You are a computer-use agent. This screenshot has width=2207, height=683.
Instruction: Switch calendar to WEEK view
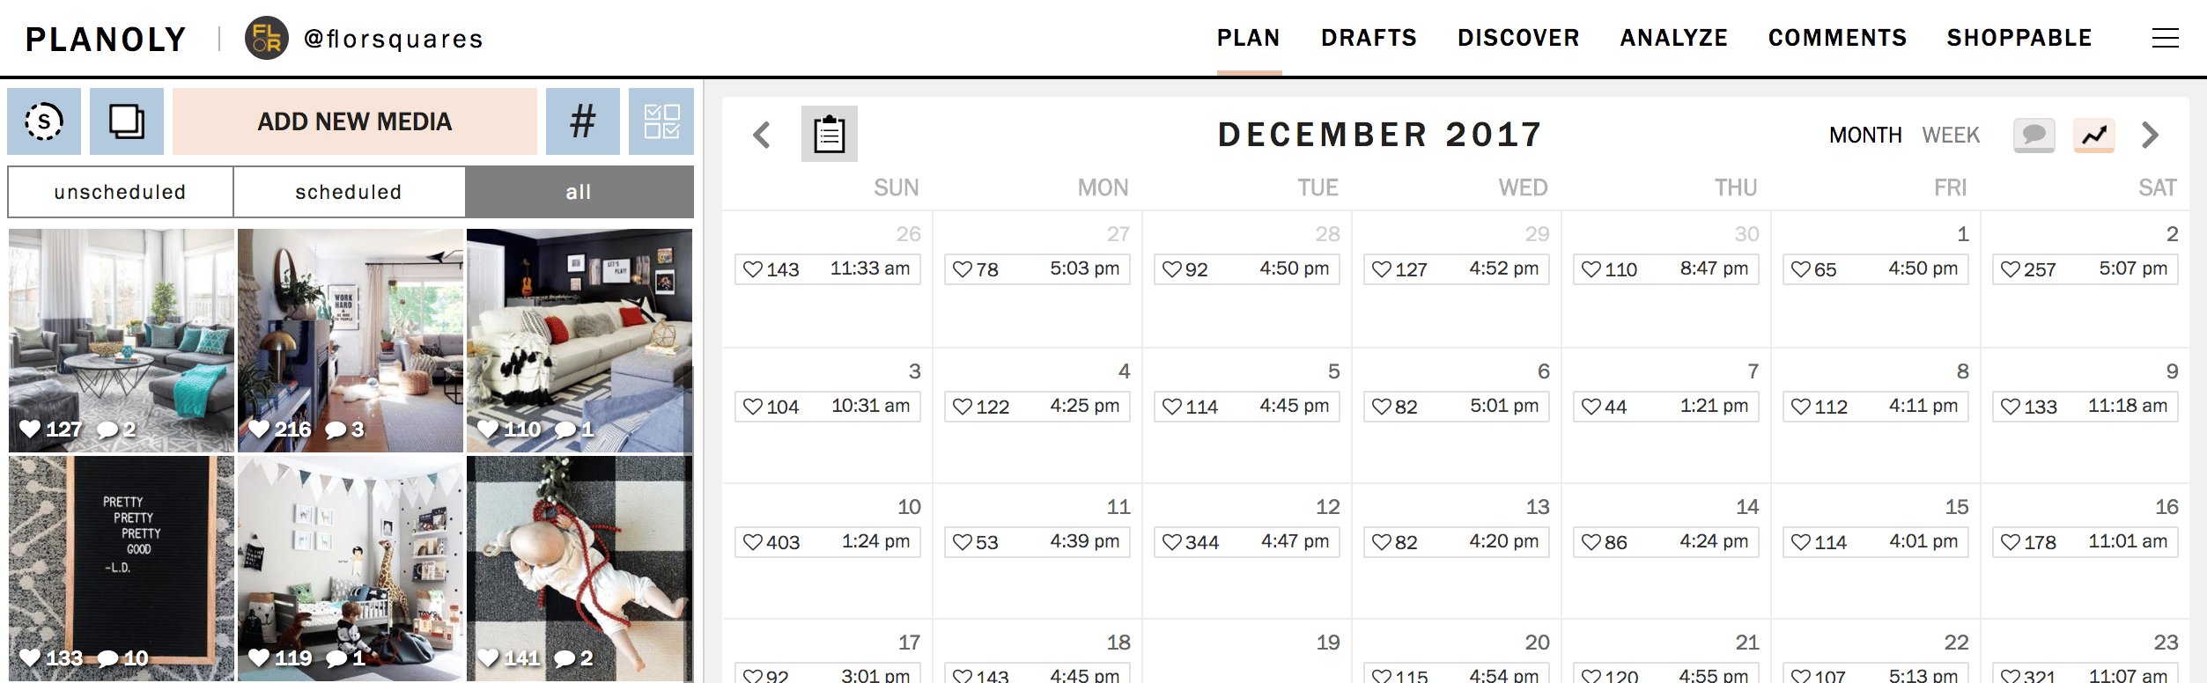pyautogui.click(x=1951, y=135)
